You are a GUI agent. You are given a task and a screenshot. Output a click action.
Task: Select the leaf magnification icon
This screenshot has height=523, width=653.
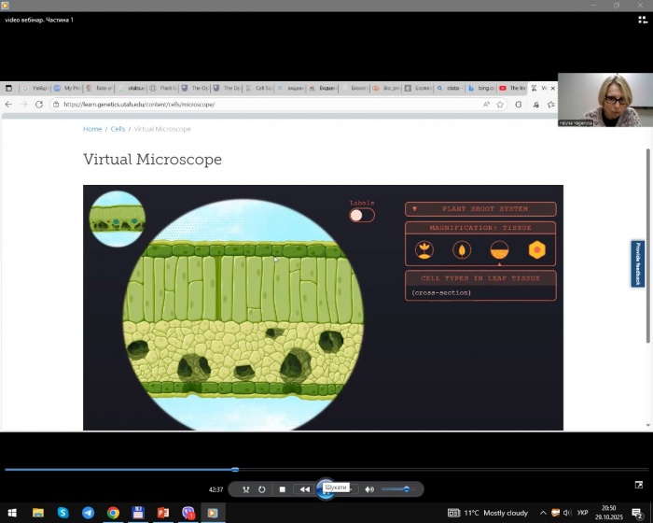click(462, 249)
